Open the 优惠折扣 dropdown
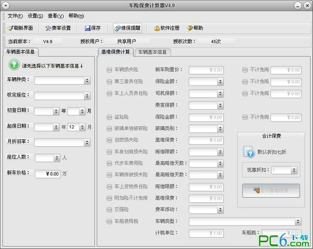 tap(284, 170)
